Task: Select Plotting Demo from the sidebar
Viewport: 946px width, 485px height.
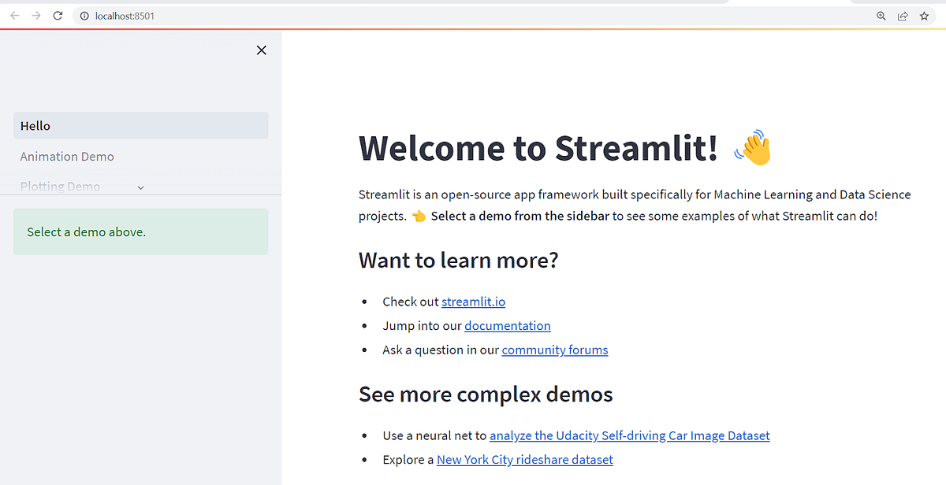Action: [x=60, y=186]
